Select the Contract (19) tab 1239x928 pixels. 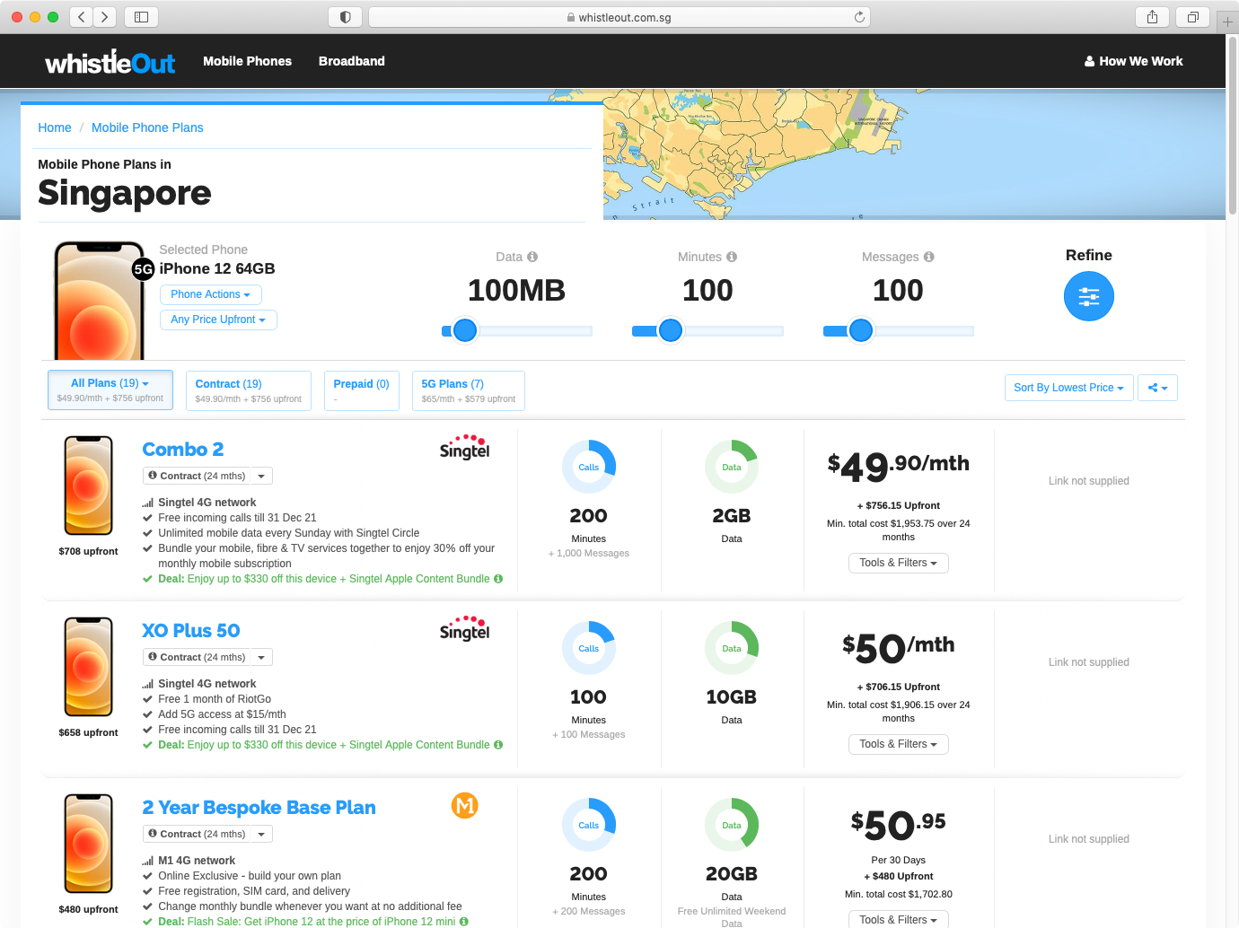pos(248,390)
